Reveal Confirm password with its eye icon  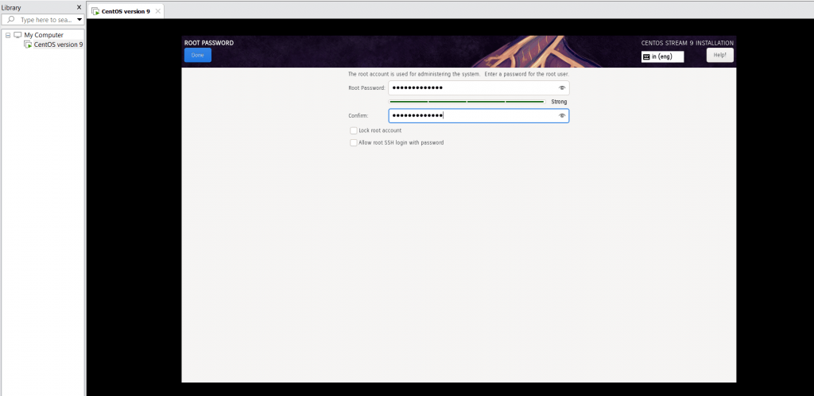pyautogui.click(x=561, y=116)
